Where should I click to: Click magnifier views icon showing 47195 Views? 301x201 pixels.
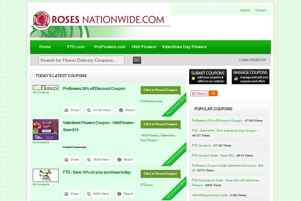tap(89, 110)
